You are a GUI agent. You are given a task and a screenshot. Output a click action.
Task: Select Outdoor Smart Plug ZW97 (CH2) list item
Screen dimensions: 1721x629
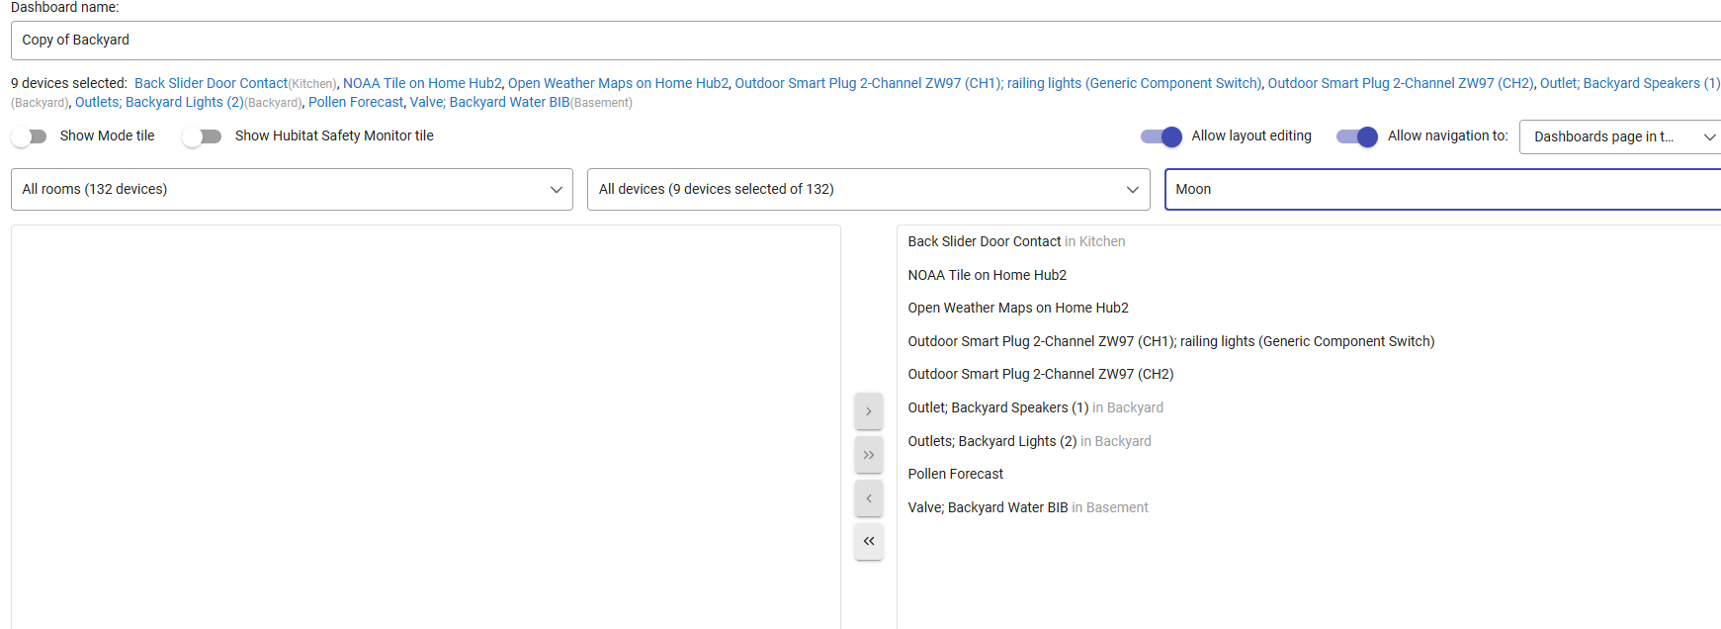coord(1040,374)
